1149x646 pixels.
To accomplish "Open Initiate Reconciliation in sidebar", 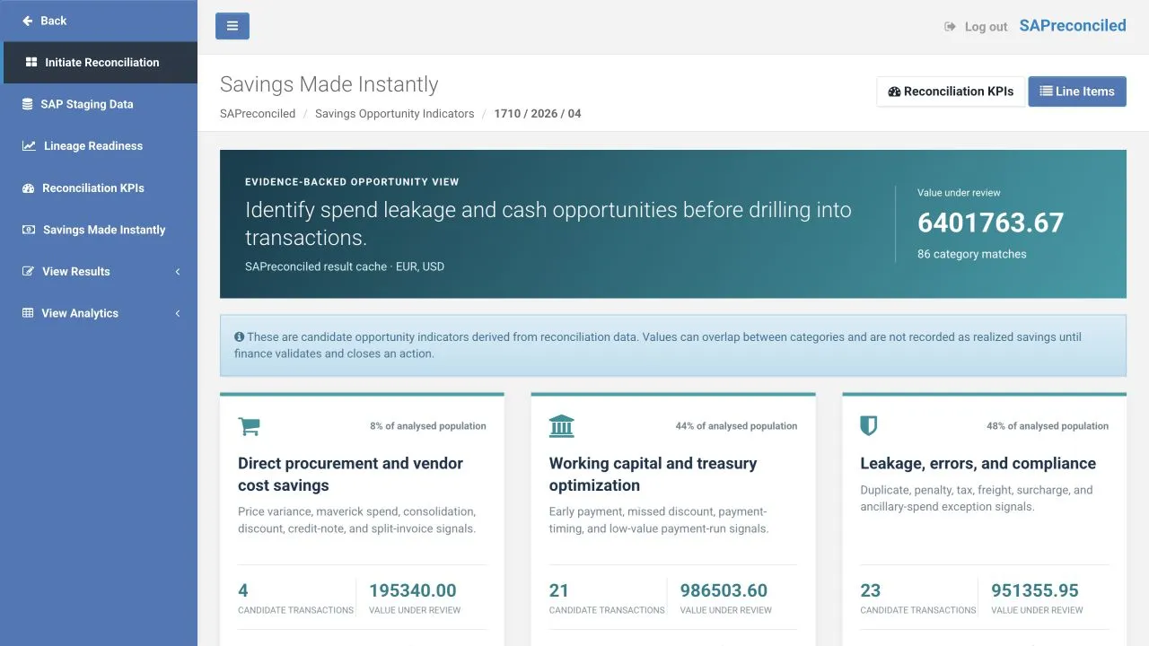I will pyautogui.click(x=101, y=63).
